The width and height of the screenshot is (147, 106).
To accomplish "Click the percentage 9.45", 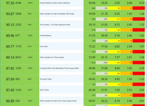I will 117,79.
